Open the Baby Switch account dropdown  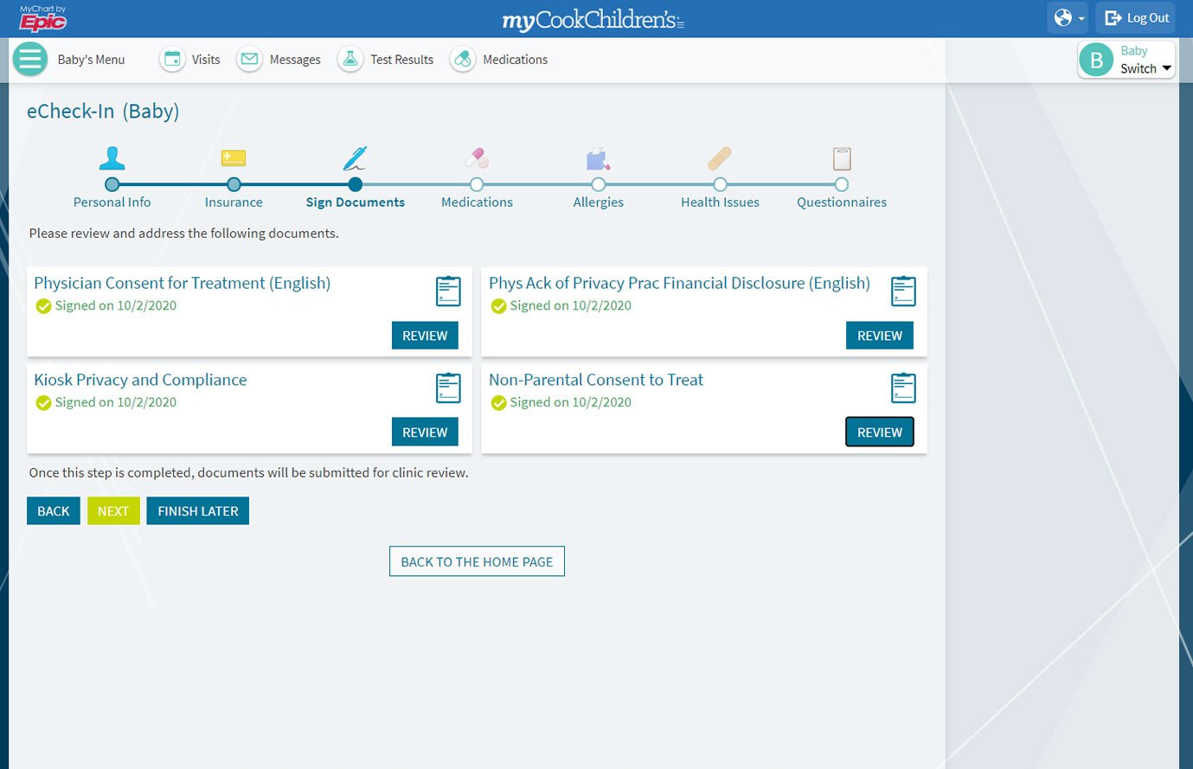(1126, 60)
